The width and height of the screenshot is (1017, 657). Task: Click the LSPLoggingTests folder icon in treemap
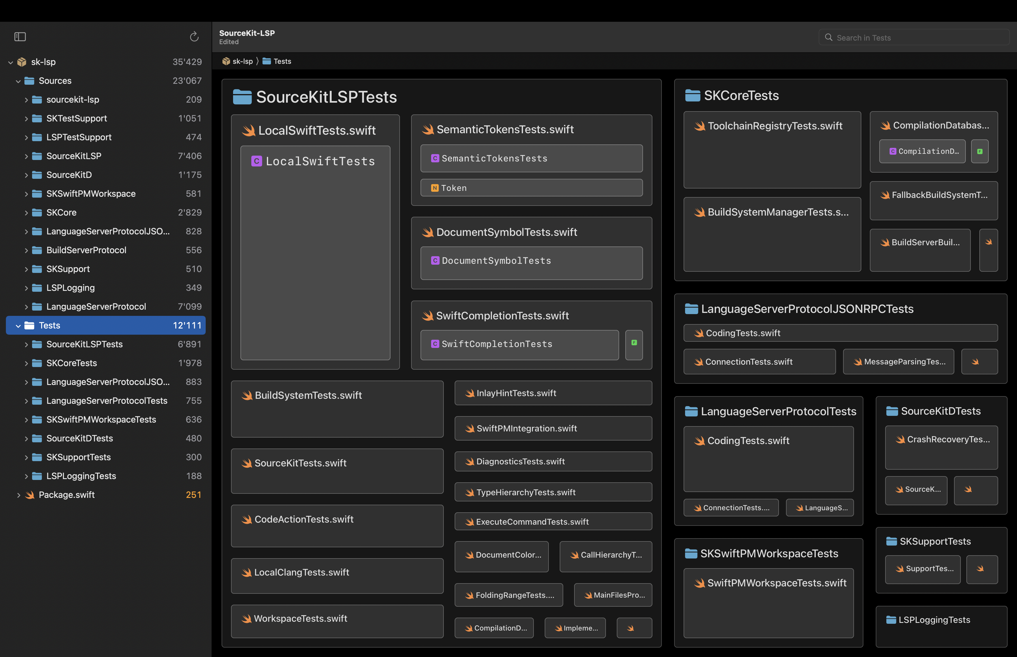coord(891,620)
